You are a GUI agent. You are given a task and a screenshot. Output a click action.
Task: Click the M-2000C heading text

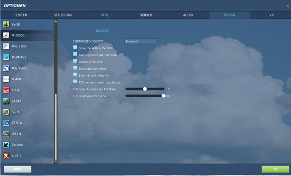pos(103,31)
